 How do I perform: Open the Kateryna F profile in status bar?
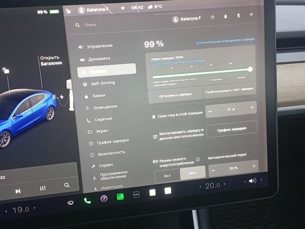(x=93, y=10)
